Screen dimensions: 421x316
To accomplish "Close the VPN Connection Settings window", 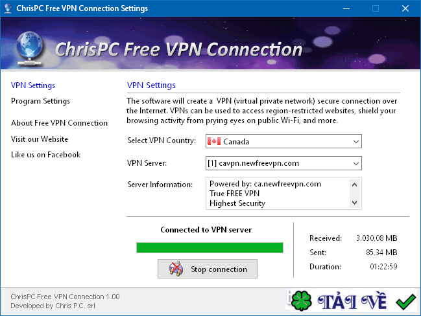I will (x=405, y=8).
